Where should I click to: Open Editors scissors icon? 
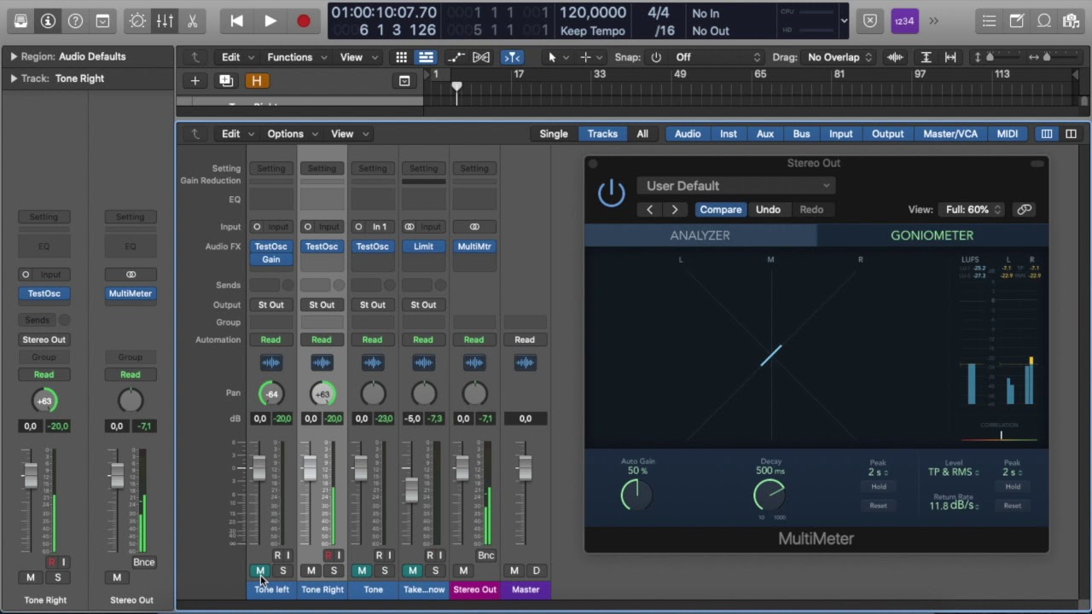(x=192, y=20)
